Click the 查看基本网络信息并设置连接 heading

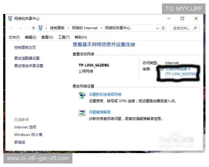pos(104,45)
